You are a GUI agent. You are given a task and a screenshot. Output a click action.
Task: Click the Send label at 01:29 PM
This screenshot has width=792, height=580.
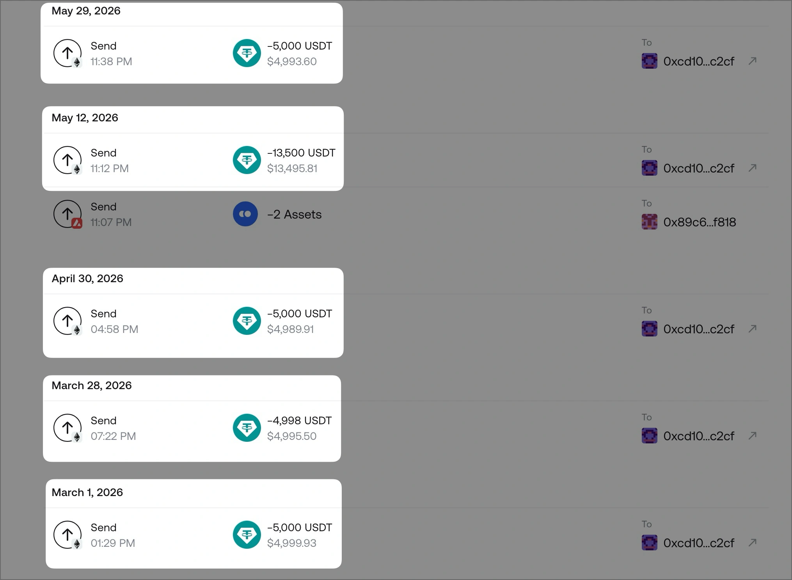[103, 527]
